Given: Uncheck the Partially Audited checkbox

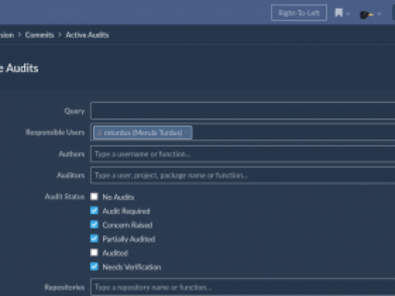Looking at the screenshot, I should coord(94,238).
